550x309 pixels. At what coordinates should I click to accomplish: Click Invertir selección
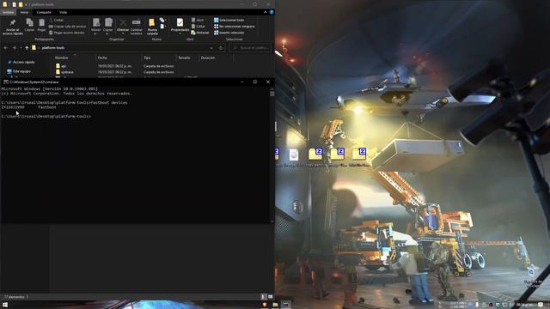pos(229,33)
